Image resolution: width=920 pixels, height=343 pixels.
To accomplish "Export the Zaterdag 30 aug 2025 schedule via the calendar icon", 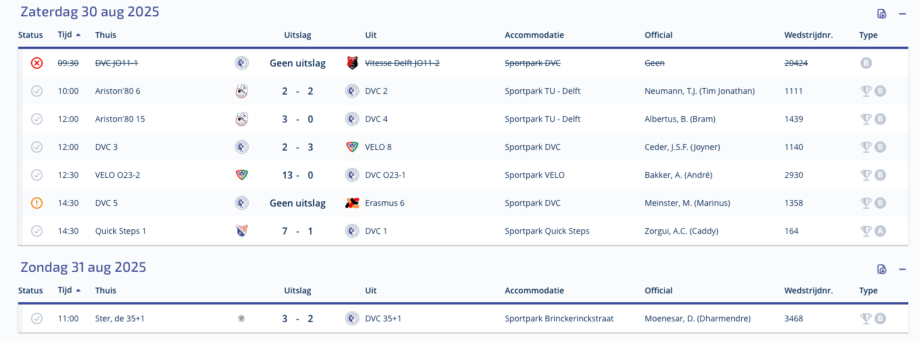I will (882, 13).
